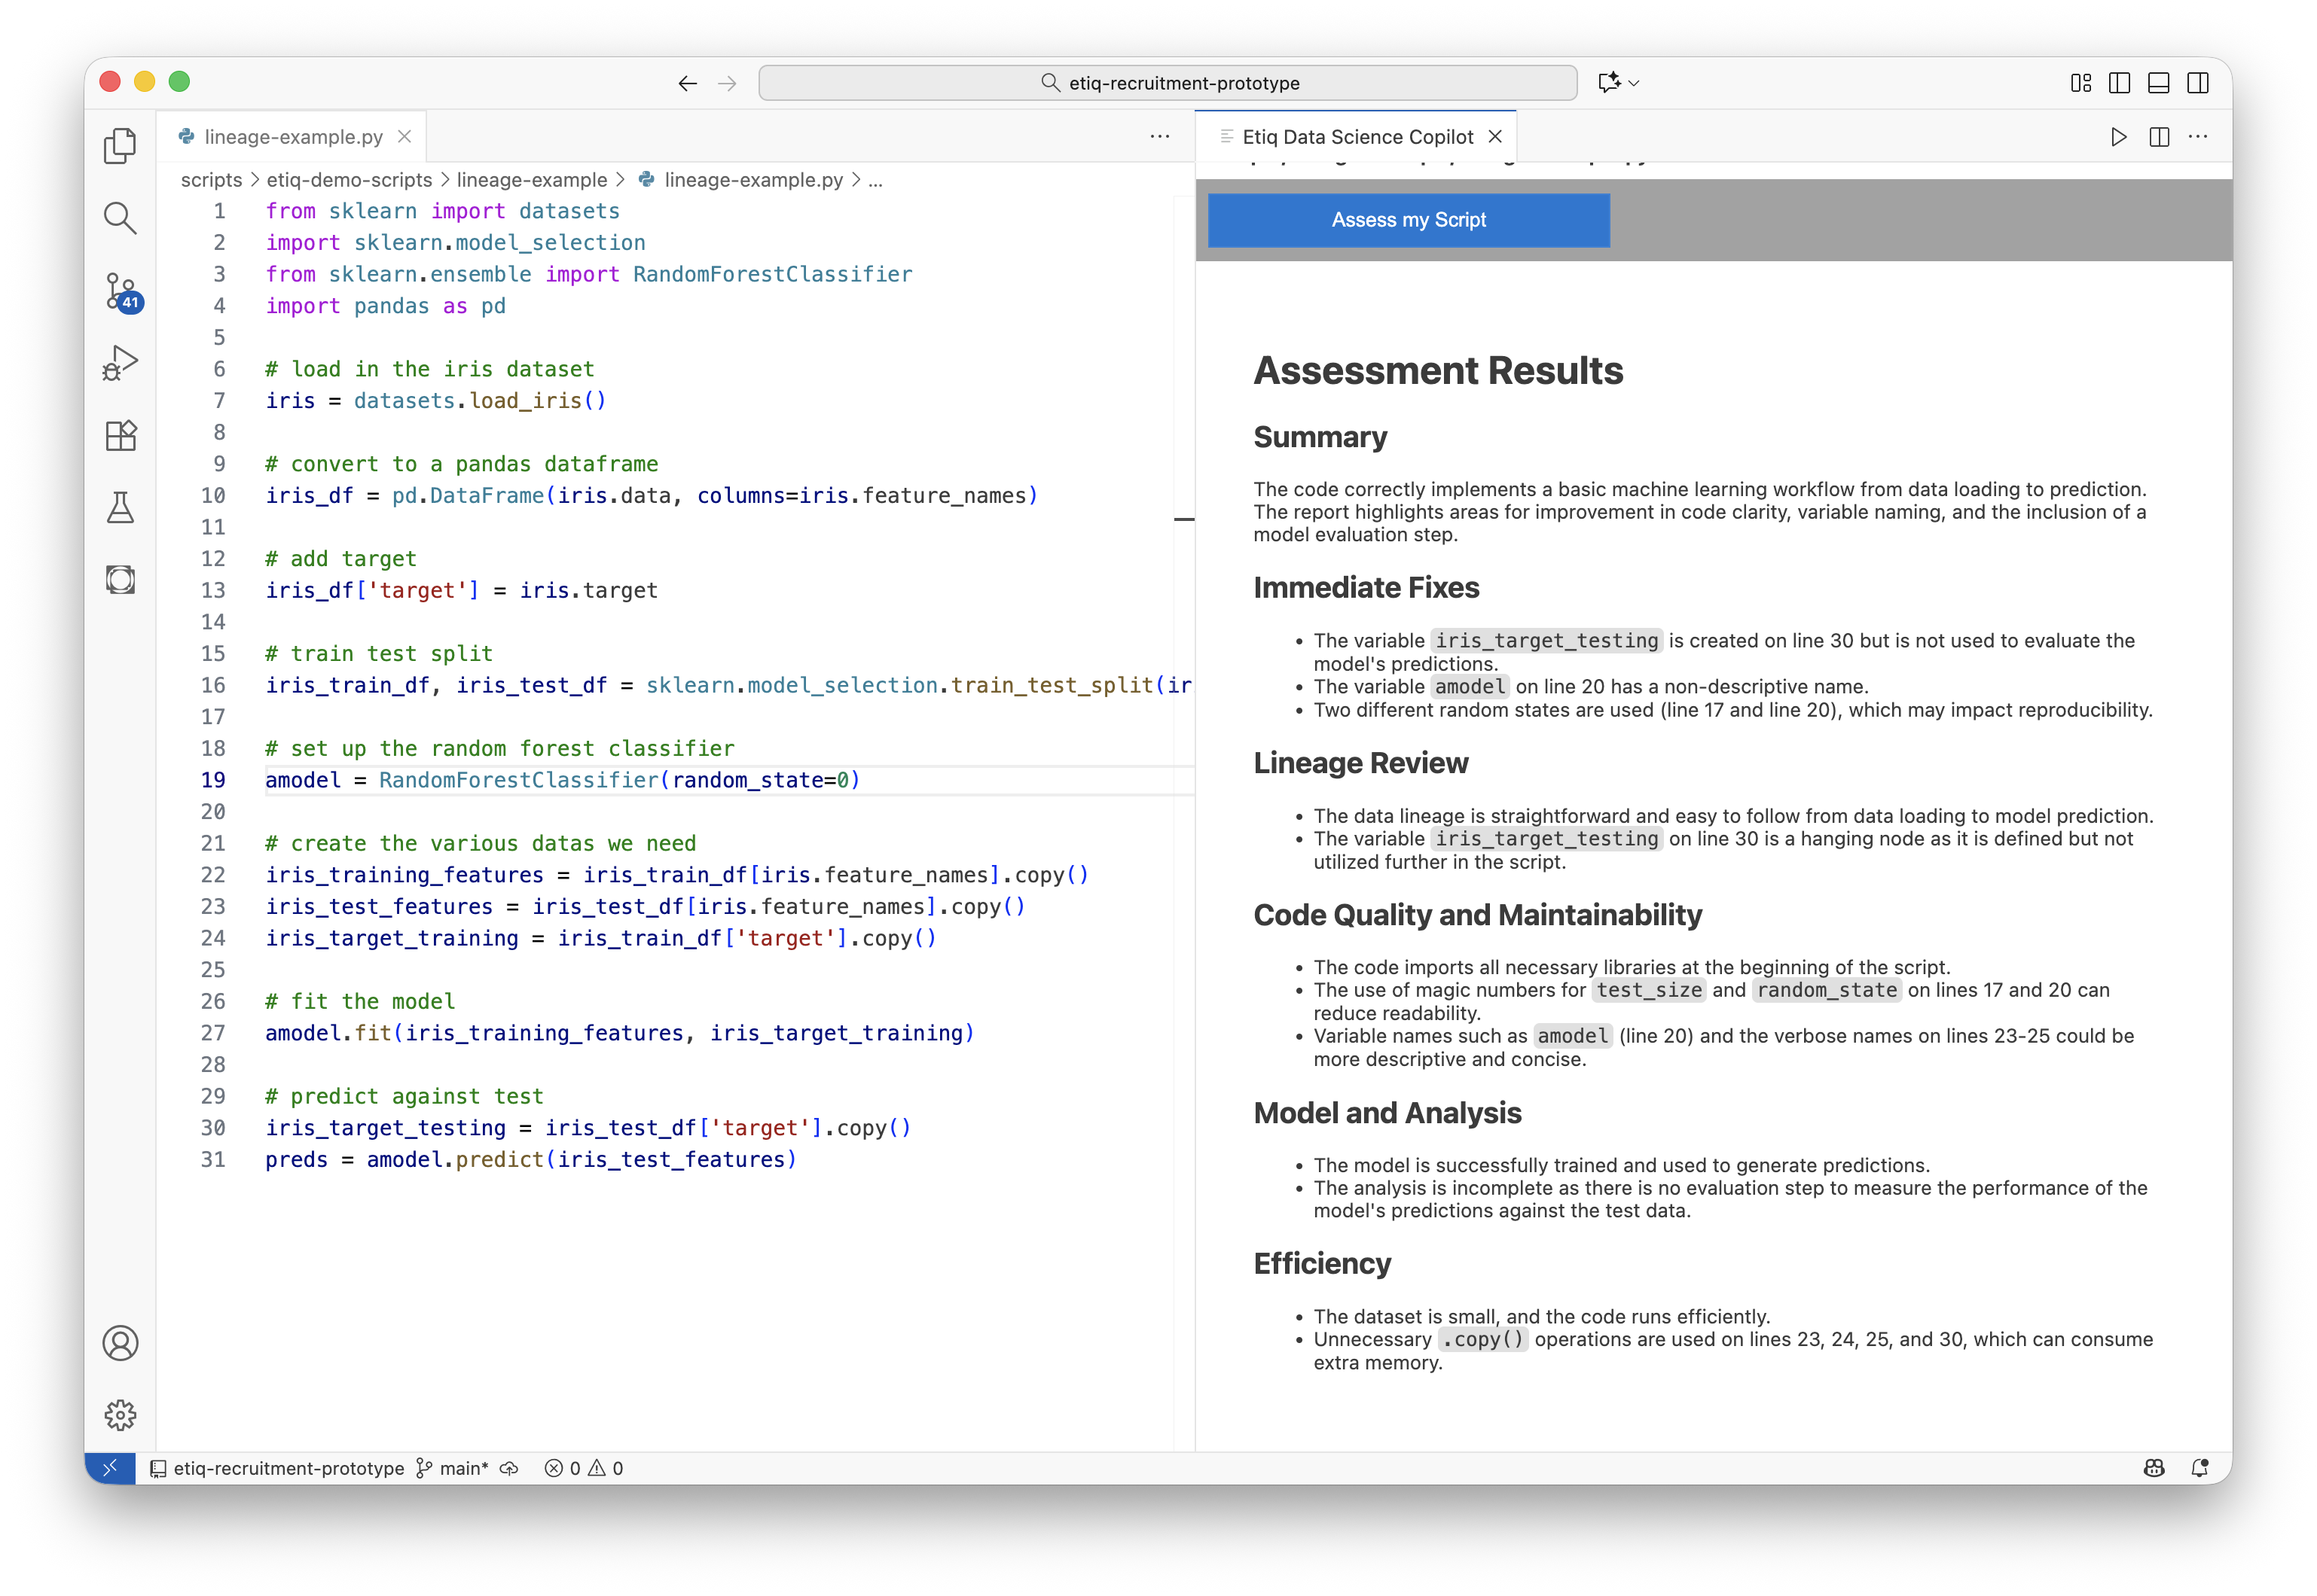Toggle the secondary side bar layout button
The image size is (2317, 1596).
tap(2197, 83)
